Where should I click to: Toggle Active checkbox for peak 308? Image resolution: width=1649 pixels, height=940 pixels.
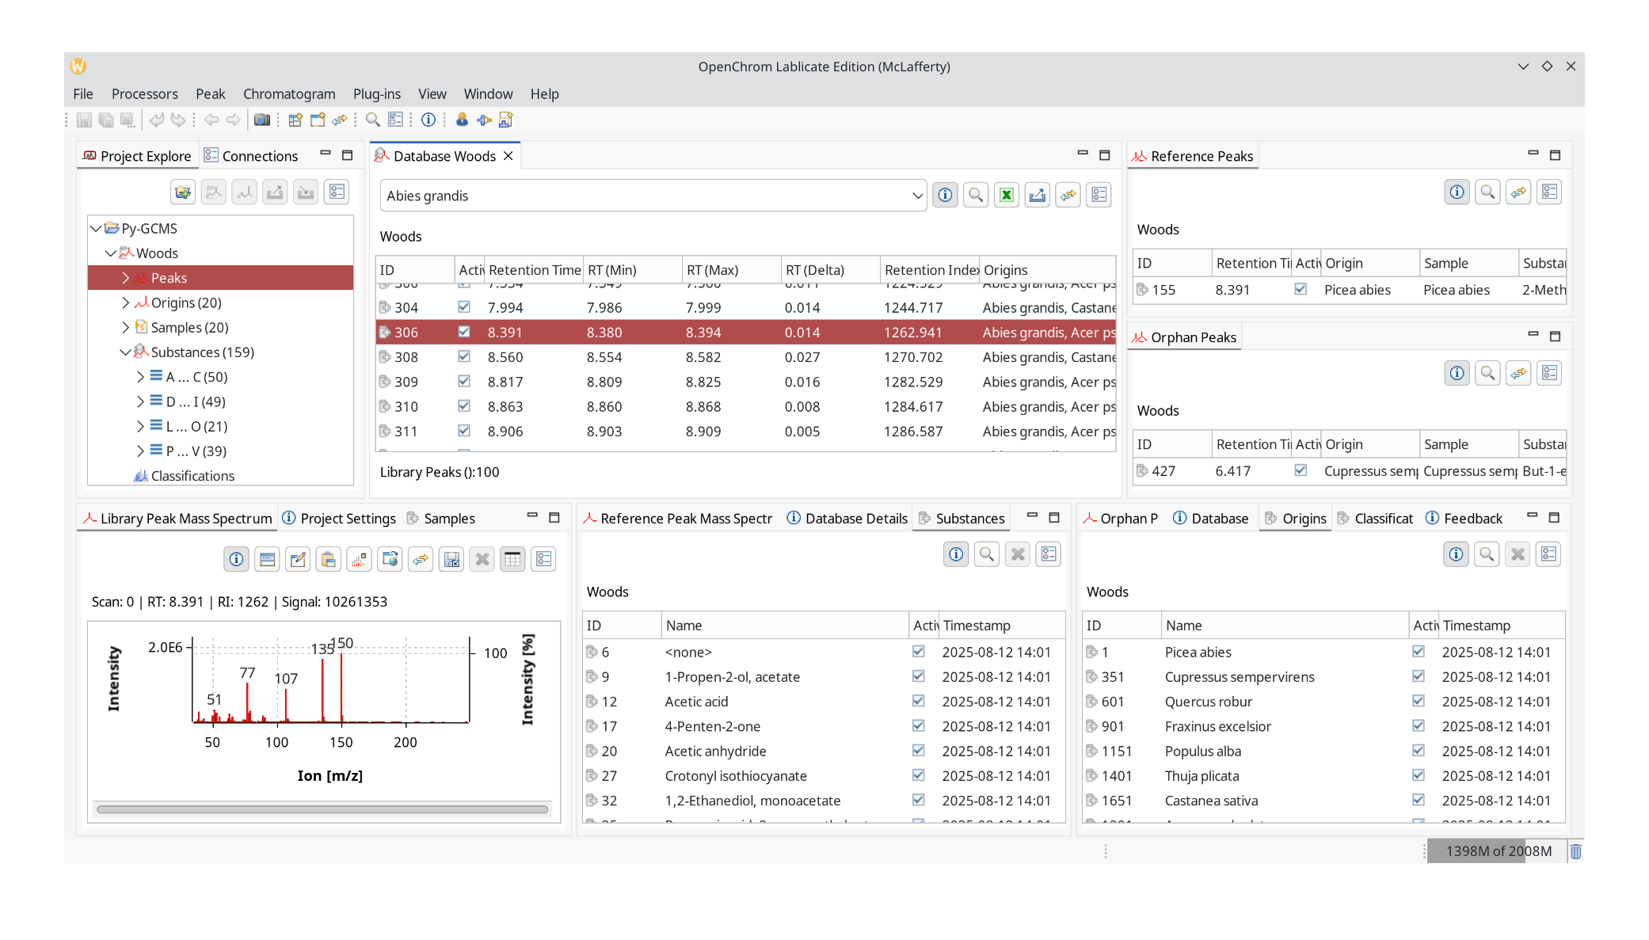coord(464,357)
